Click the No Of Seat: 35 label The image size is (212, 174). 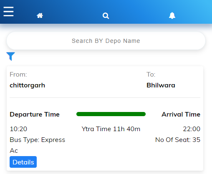[x=178, y=140]
